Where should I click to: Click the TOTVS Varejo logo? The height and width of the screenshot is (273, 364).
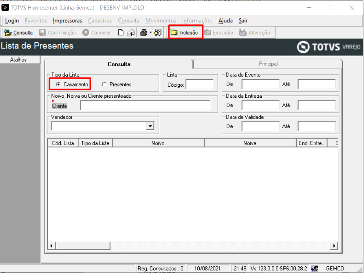pyautogui.click(x=329, y=47)
